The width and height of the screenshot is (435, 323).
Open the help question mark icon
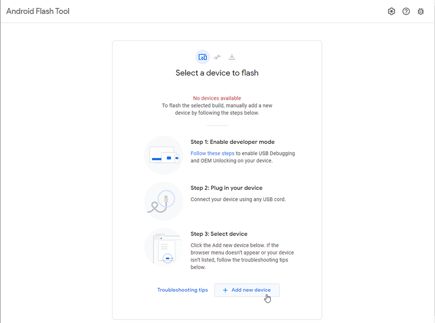click(406, 12)
